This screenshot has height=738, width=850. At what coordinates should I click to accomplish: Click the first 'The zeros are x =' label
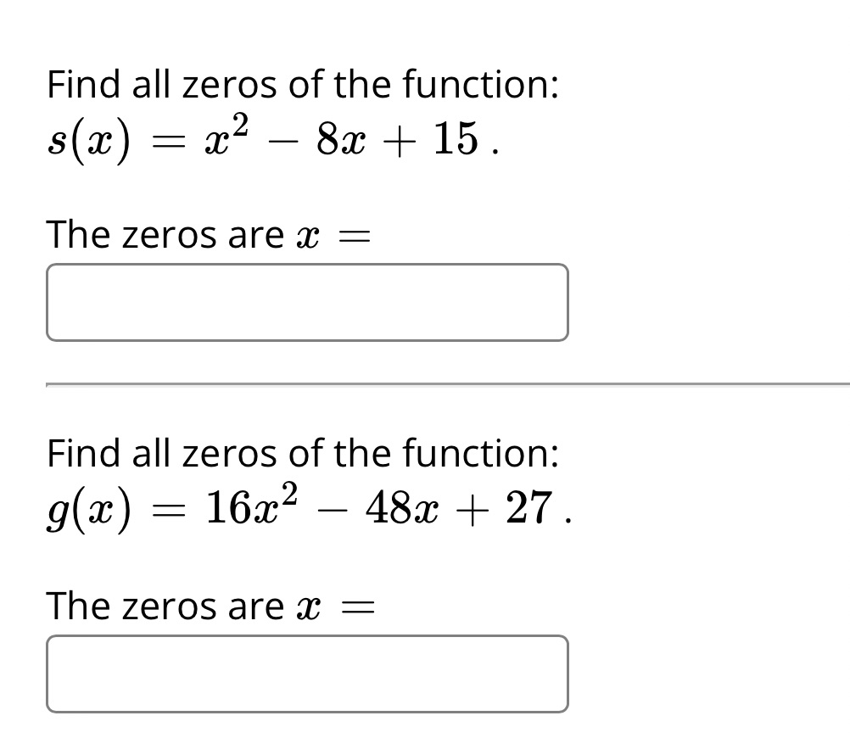(x=208, y=234)
